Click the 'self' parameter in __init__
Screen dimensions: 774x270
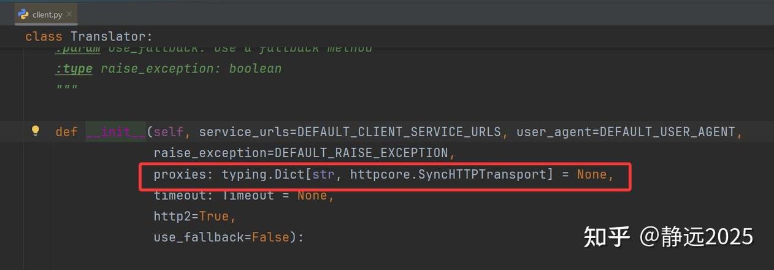click(168, 132)
